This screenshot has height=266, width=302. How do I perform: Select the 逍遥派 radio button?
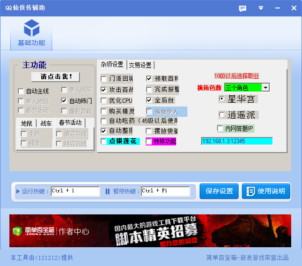[x=222, y=114]
